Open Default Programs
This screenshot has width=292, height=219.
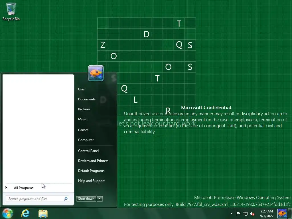(x=91, y=171)
